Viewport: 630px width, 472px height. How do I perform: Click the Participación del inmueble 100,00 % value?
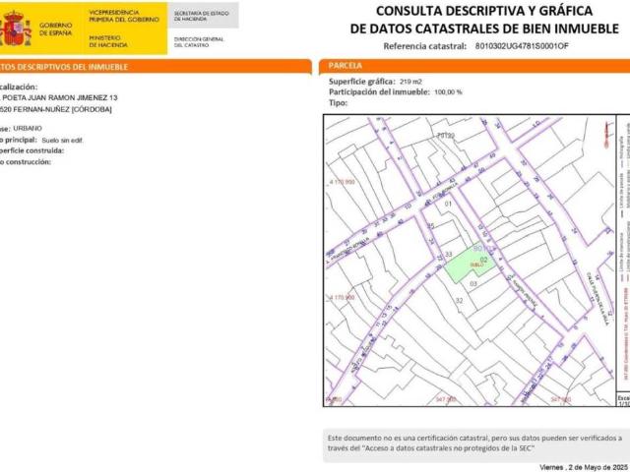click(x=448, y=91)
